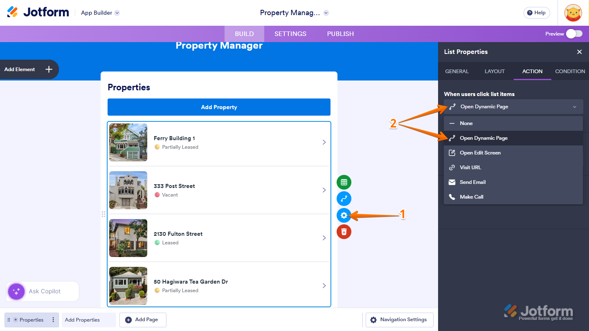This screenshot has width=589, height=331.
Task: Open the 'When users click list items' dropdown
Action: (x=513, y=107)
